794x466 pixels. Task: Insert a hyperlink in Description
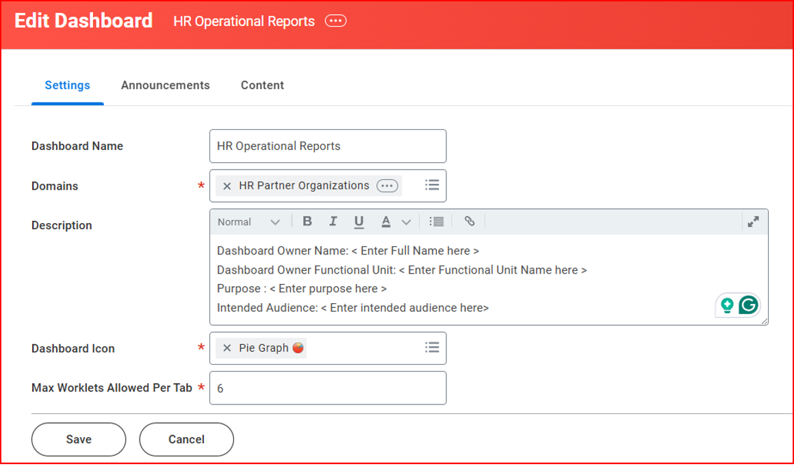coord(470,221)
